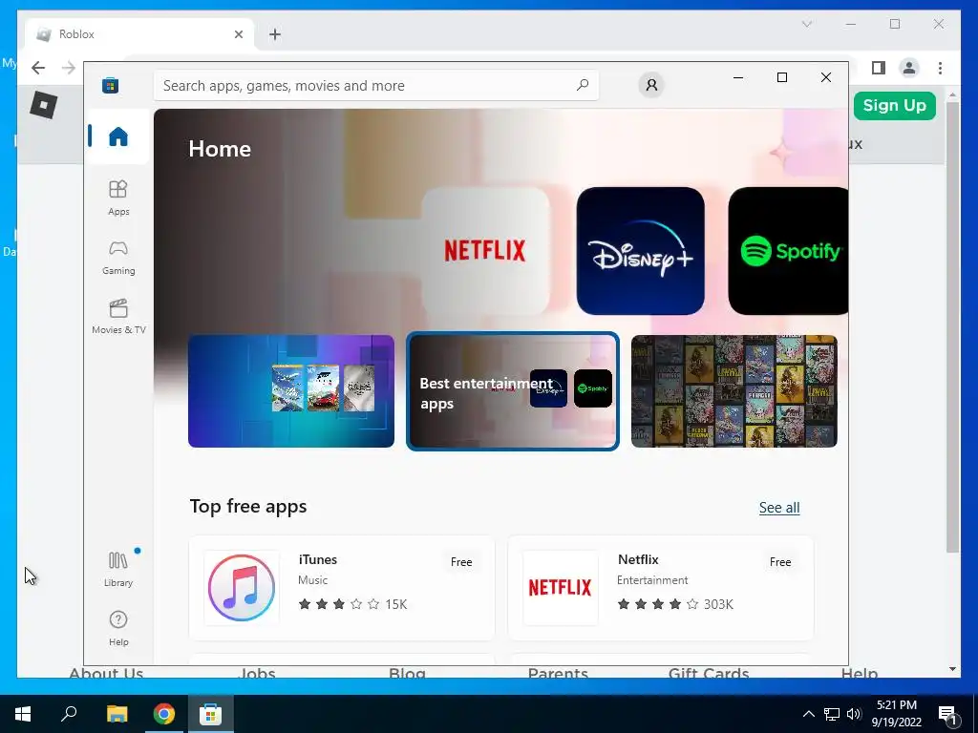
Task: Click the search apps input field
Action: tap(375, 85)
